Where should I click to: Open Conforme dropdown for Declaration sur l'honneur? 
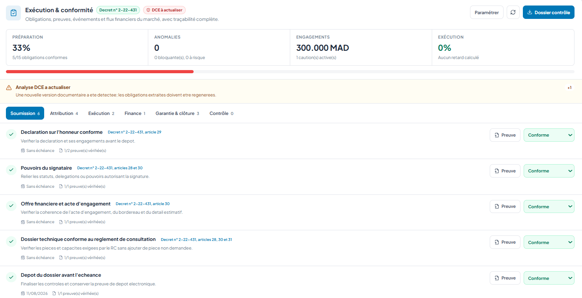(x=549, y=135)
